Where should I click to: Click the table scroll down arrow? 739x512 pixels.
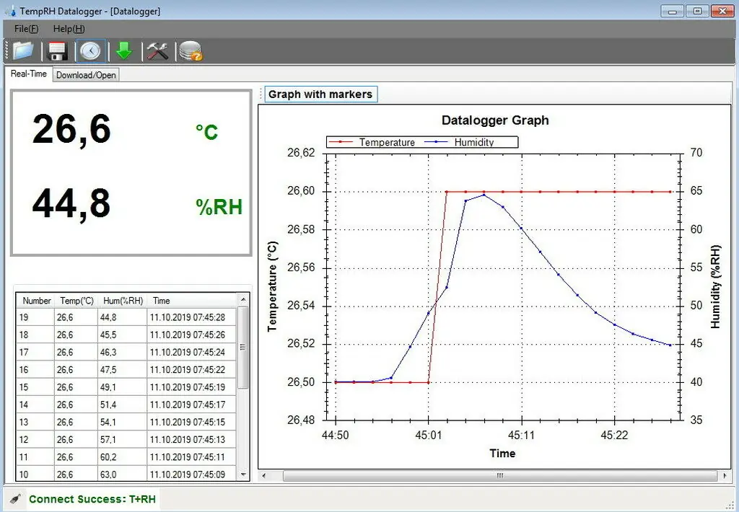(243, 475)
